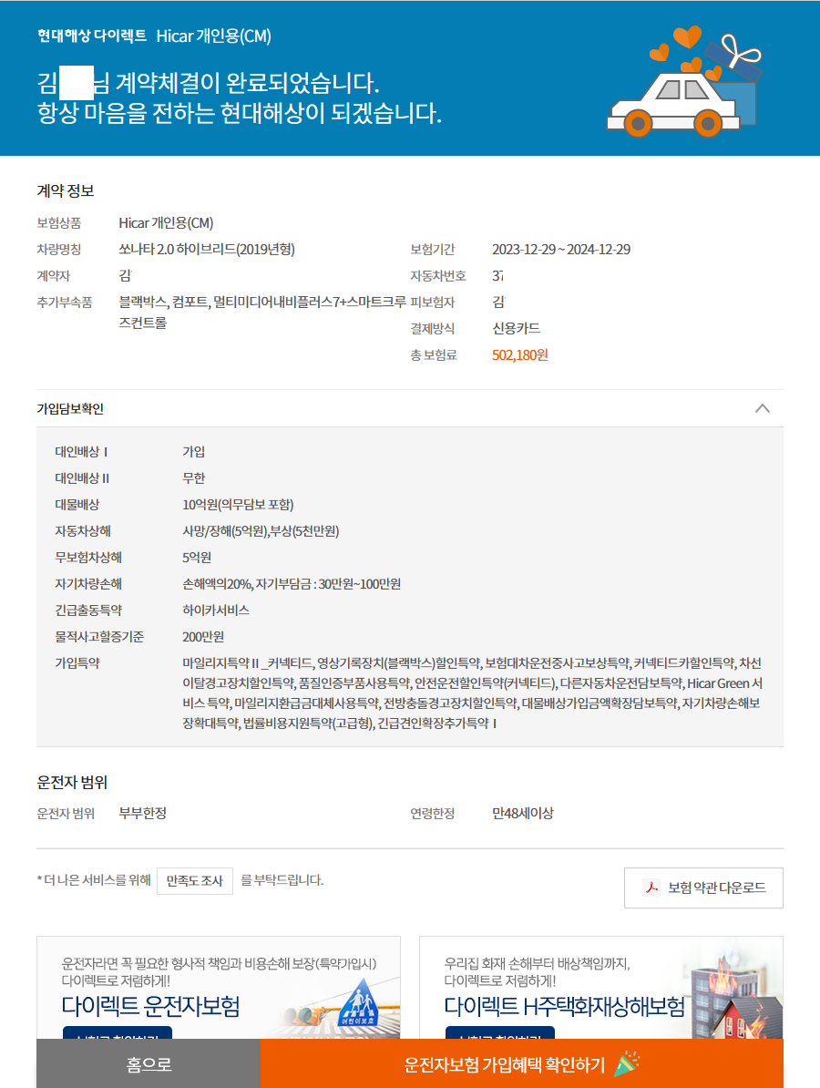Viewport: 820px width, 1088px height.
Task: Click the 대물배상 value 10억원(의무담보 포함)
Action: [x=238, y=505]
